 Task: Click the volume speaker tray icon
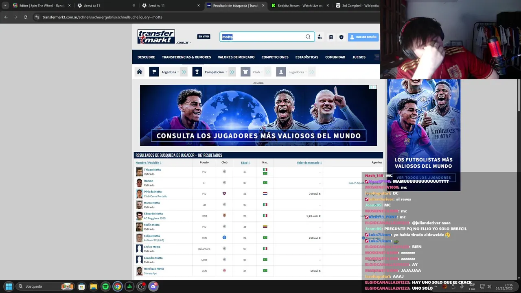coord(489,286)
